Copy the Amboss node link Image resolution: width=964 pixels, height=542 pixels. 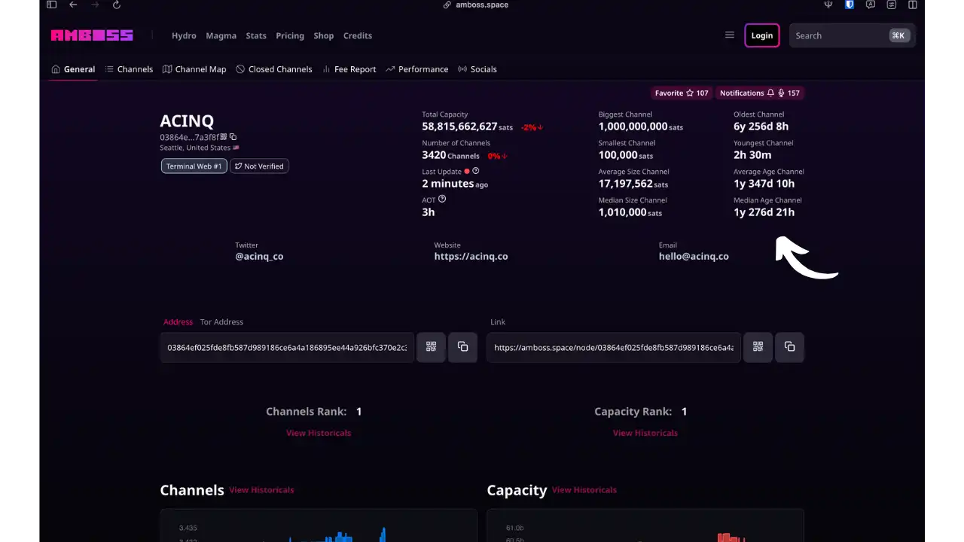789,347
